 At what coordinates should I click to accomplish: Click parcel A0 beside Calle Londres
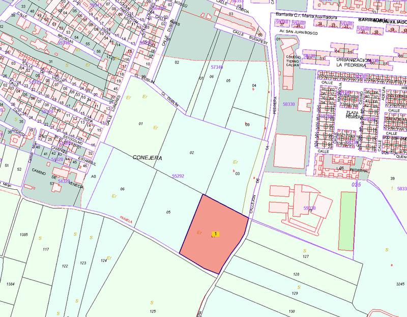tap(94, 177)
